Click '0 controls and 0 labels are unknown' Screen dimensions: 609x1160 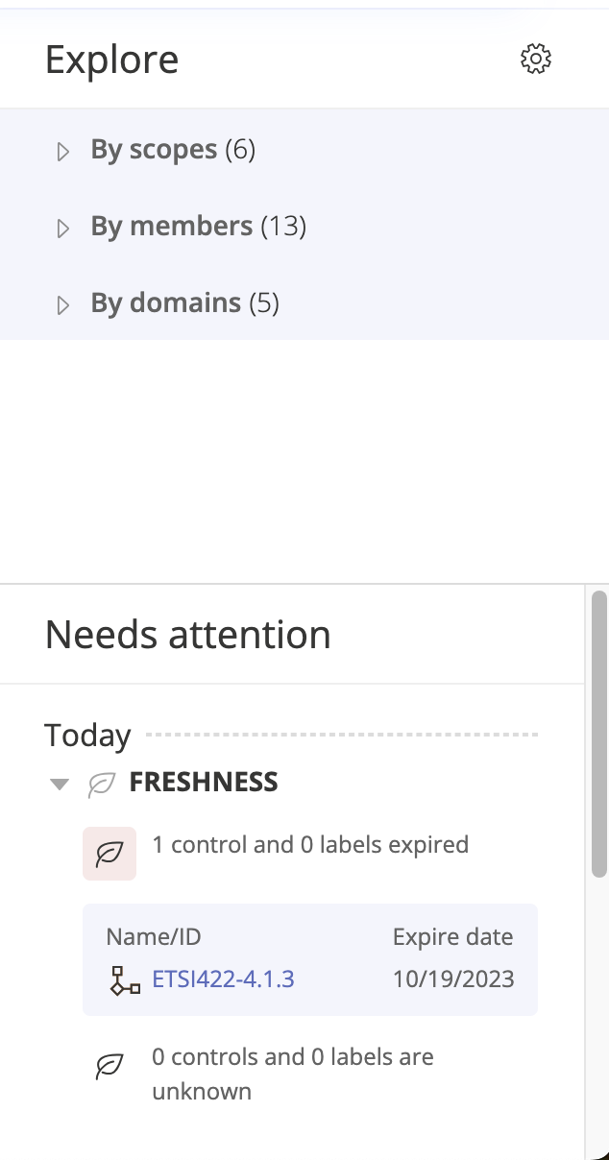point(293,1075)
